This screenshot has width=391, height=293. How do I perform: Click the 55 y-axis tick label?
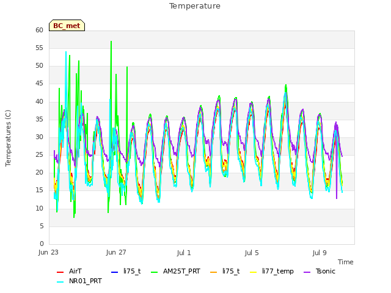pos(39,48)
